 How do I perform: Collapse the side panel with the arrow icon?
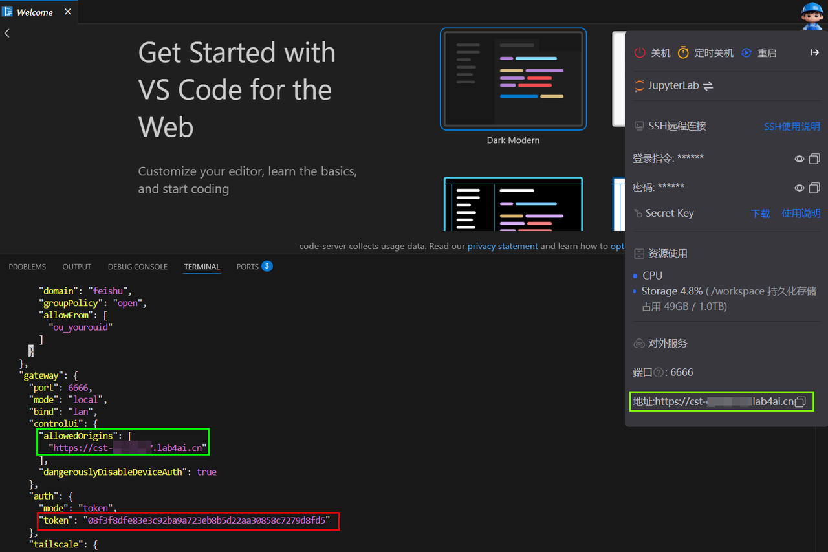[814, 52]
